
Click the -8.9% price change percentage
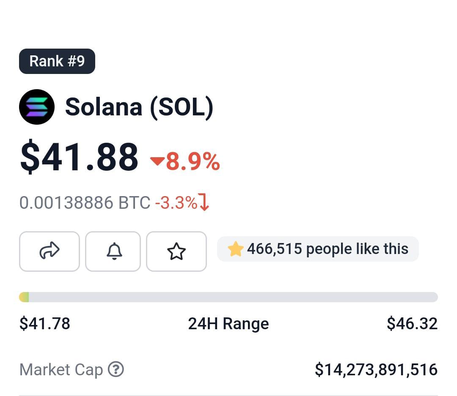pos(193,161)
